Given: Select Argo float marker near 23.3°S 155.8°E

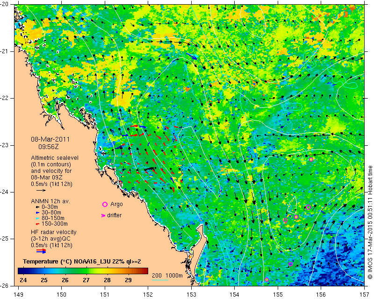Looking at the screenshot, I should pos(311,159).
